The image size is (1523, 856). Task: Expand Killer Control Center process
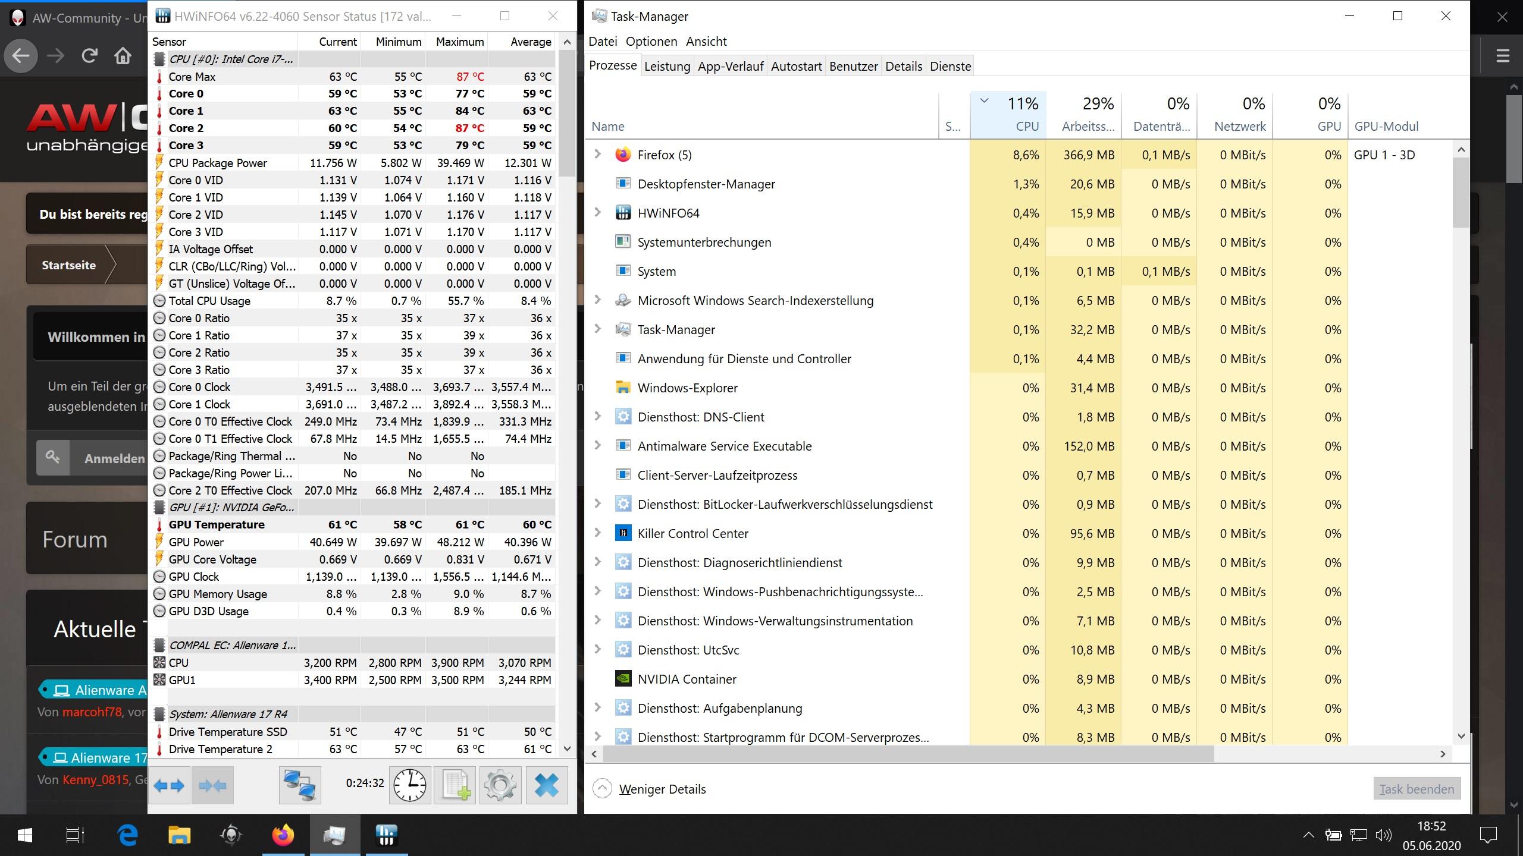pyautogui.click(x=598, y=533)
